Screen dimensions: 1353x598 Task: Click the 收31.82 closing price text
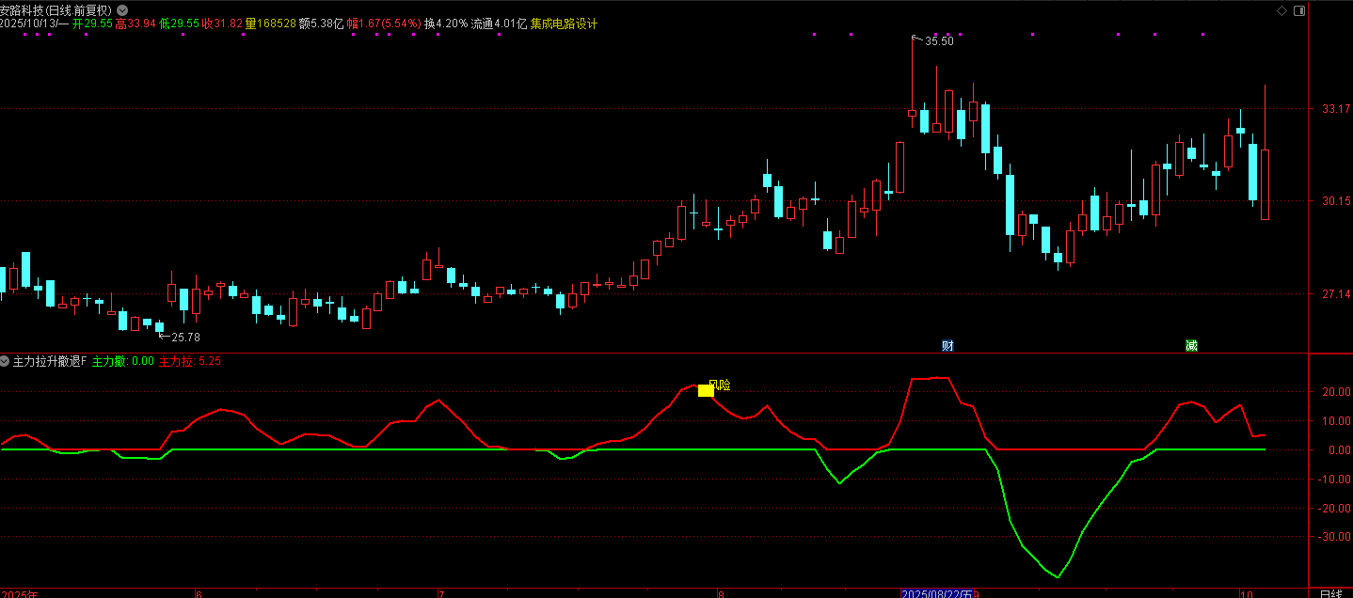point(222,24)
